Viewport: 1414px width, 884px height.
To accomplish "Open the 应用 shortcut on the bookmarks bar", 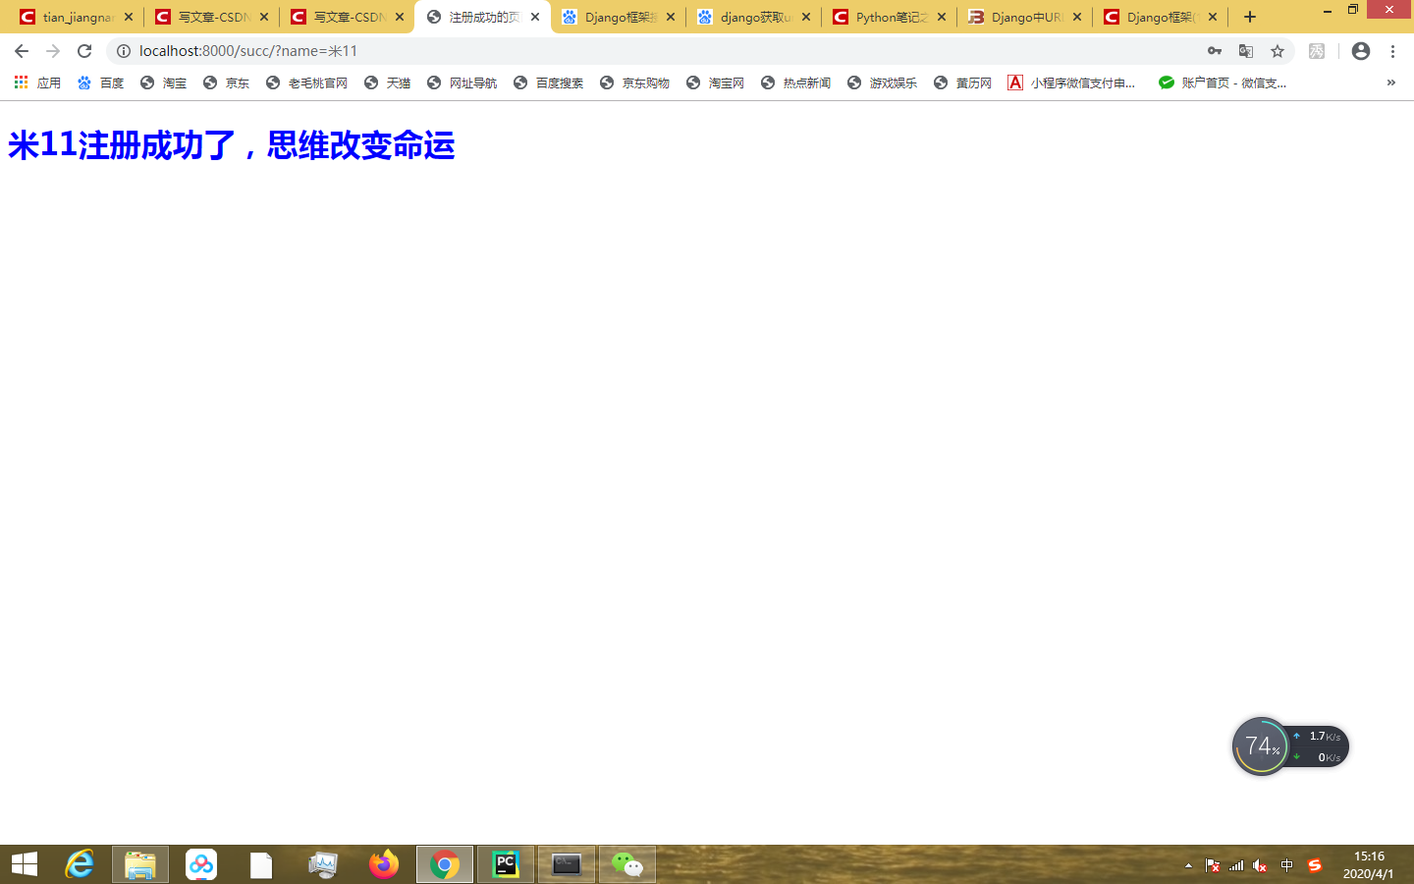I will [38, 83].
